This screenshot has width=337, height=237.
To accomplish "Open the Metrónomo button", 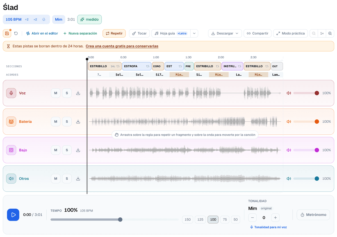I will pos(313,215).
